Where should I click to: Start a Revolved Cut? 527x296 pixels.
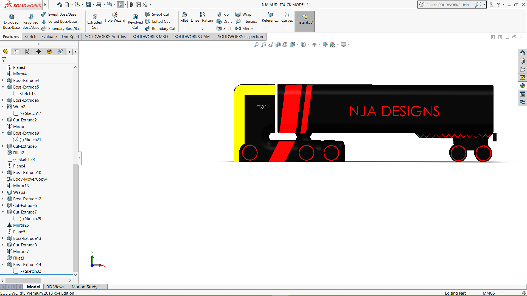tap(135, 21)
